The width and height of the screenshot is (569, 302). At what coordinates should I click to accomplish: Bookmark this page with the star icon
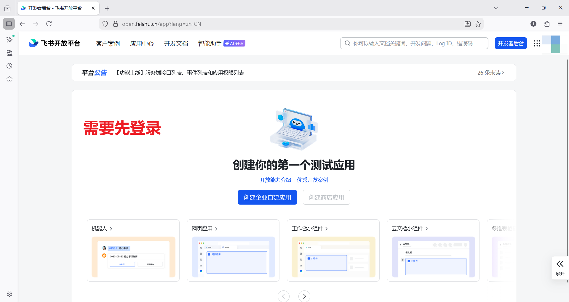[478, 24]
